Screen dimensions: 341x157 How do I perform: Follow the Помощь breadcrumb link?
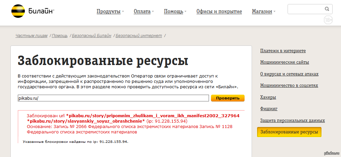[60, 35]
